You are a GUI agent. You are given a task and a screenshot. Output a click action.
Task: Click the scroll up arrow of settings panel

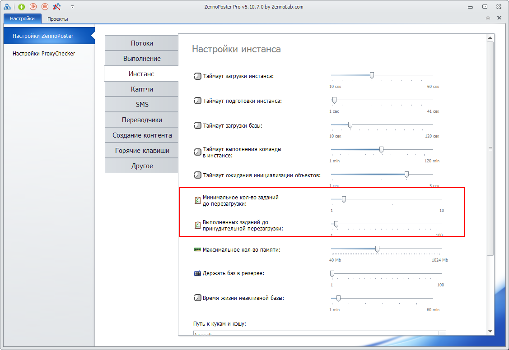490,38
